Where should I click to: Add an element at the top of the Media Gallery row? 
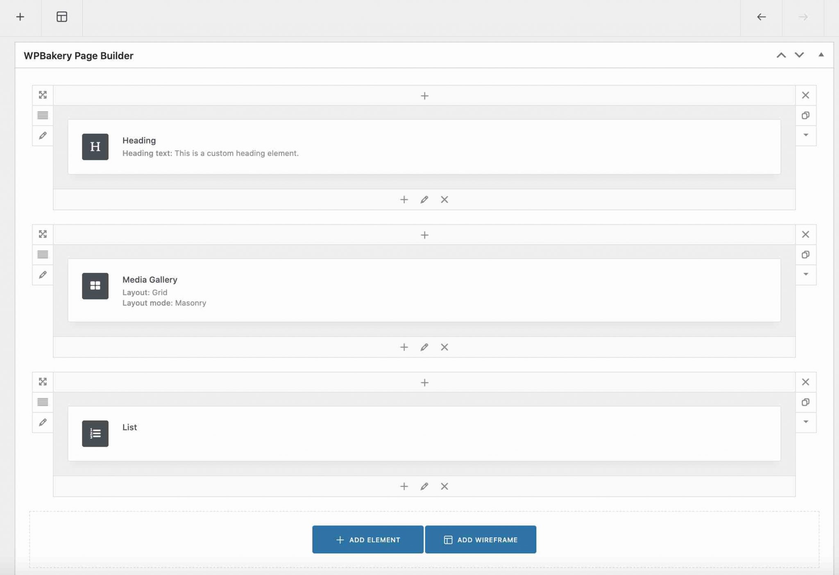pyautogui.click(x=425, y=234)
